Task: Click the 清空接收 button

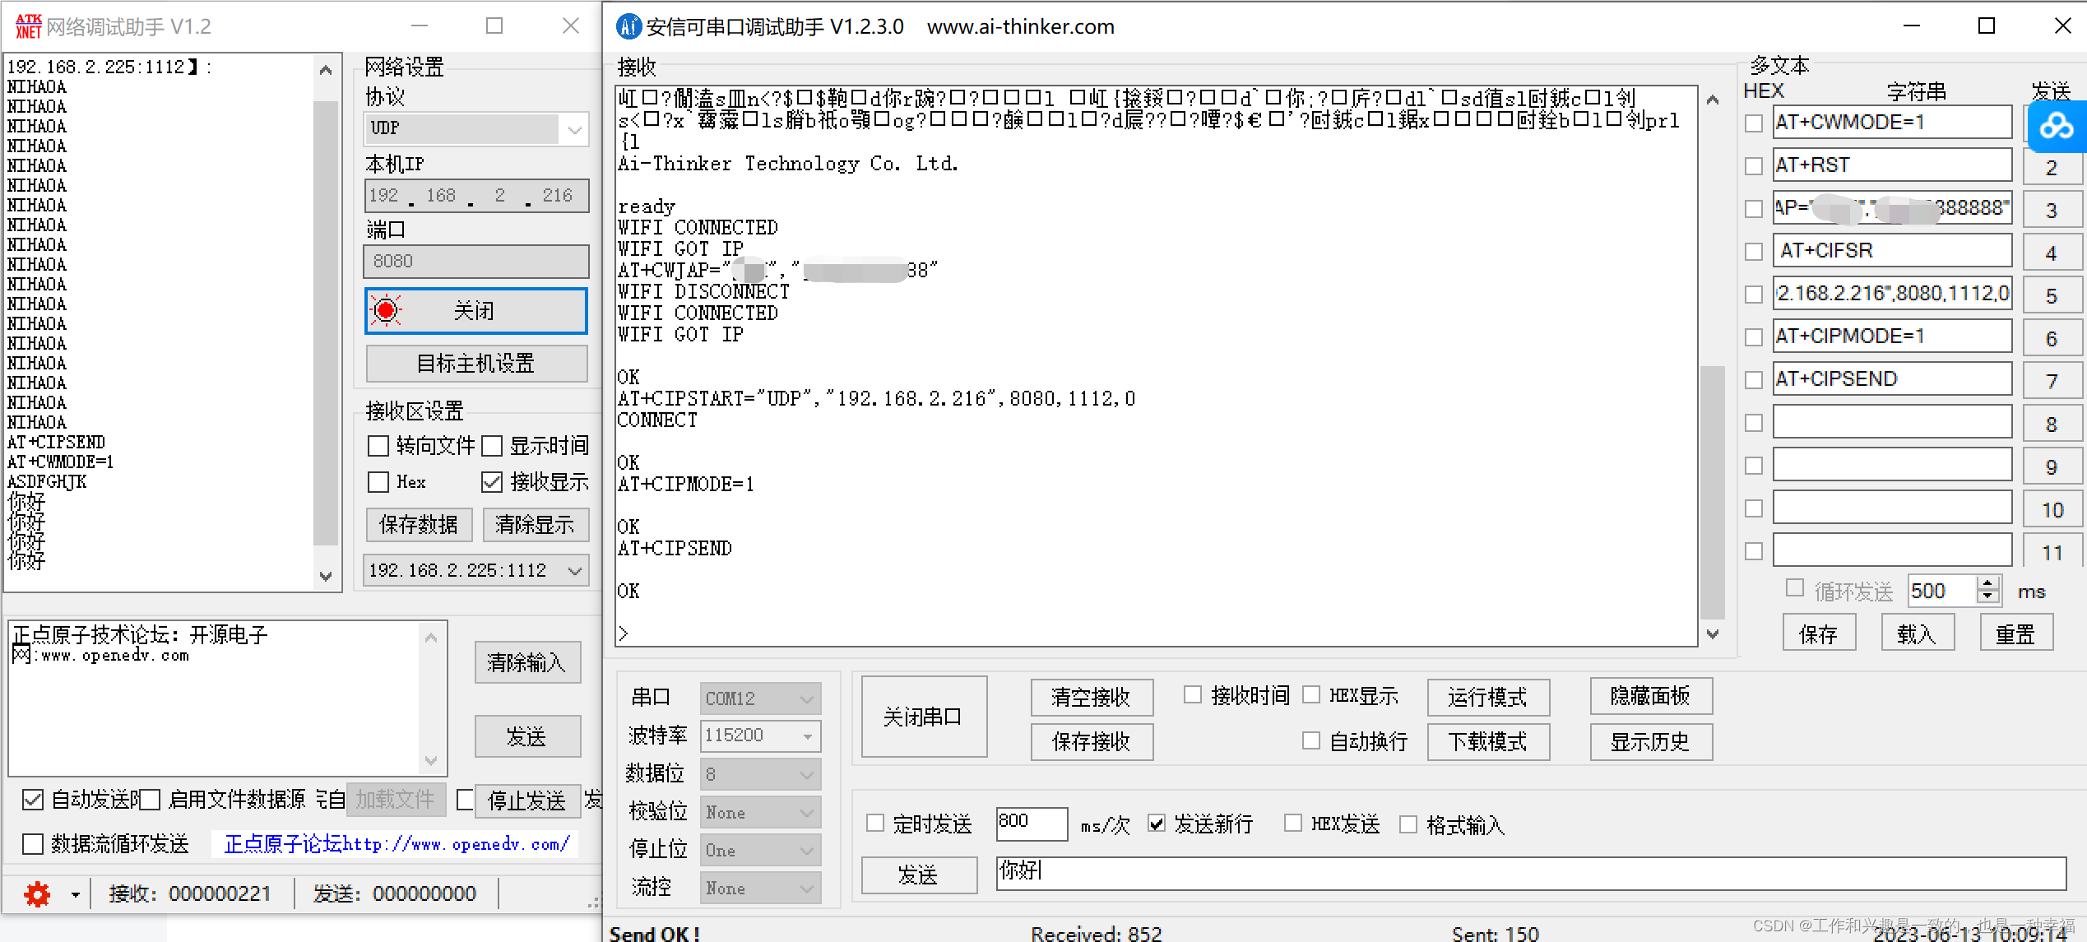Action: click(1091, 698)
